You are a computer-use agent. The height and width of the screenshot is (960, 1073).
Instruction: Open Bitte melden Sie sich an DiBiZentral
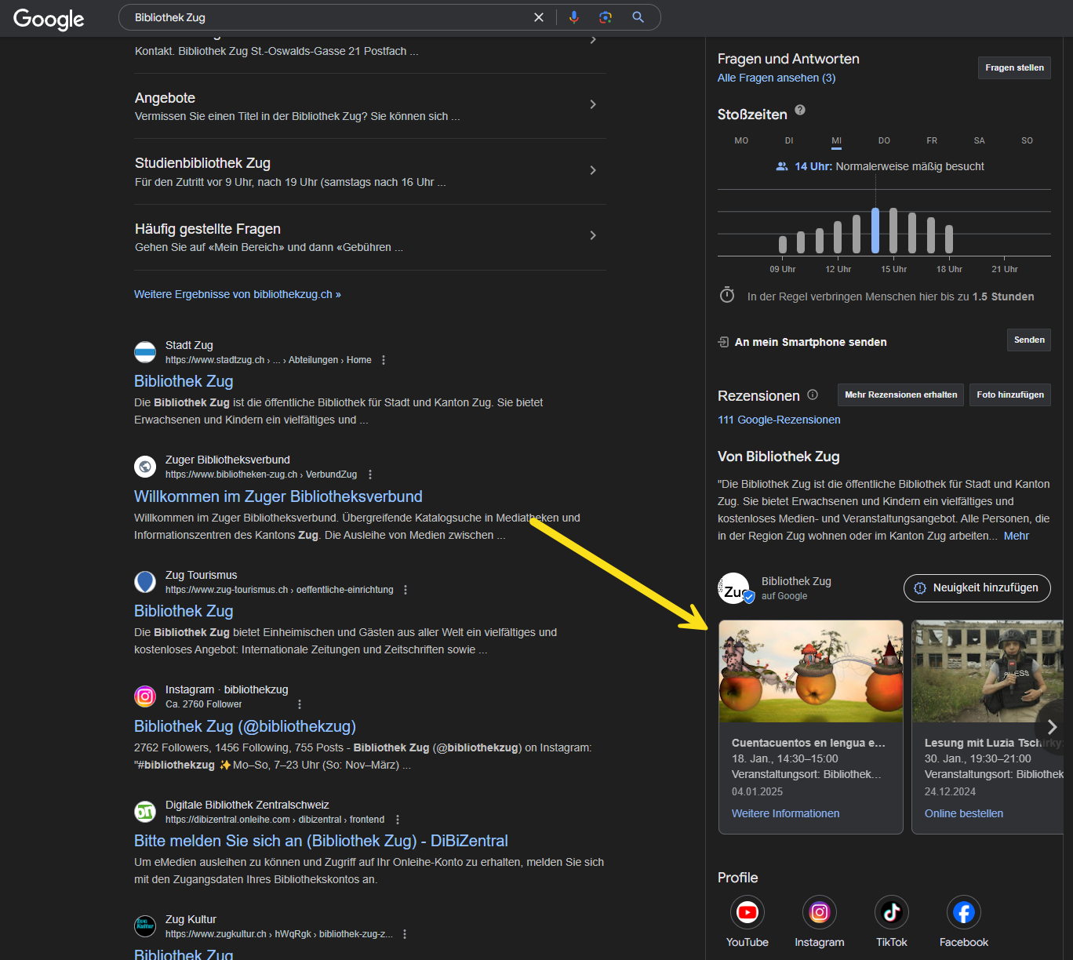[321, 841]
